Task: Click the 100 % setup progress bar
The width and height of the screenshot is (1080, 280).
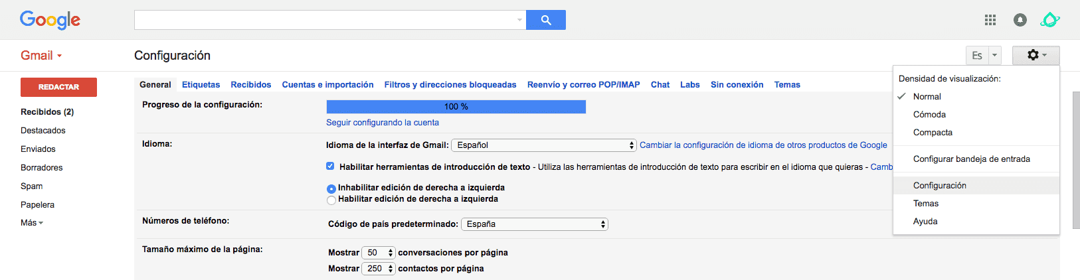Action: click(456, 107)
